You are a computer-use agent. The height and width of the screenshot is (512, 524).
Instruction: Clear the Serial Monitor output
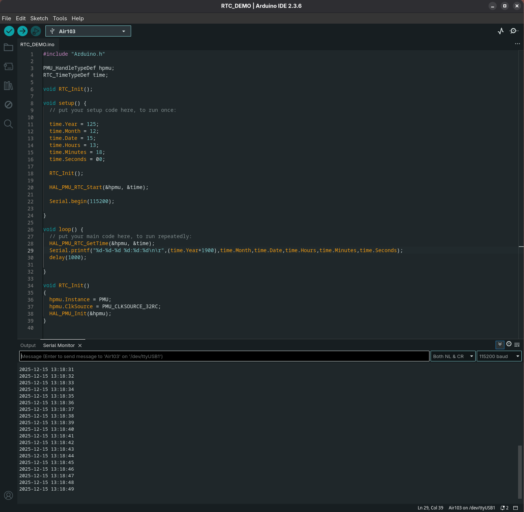(517, 344)
